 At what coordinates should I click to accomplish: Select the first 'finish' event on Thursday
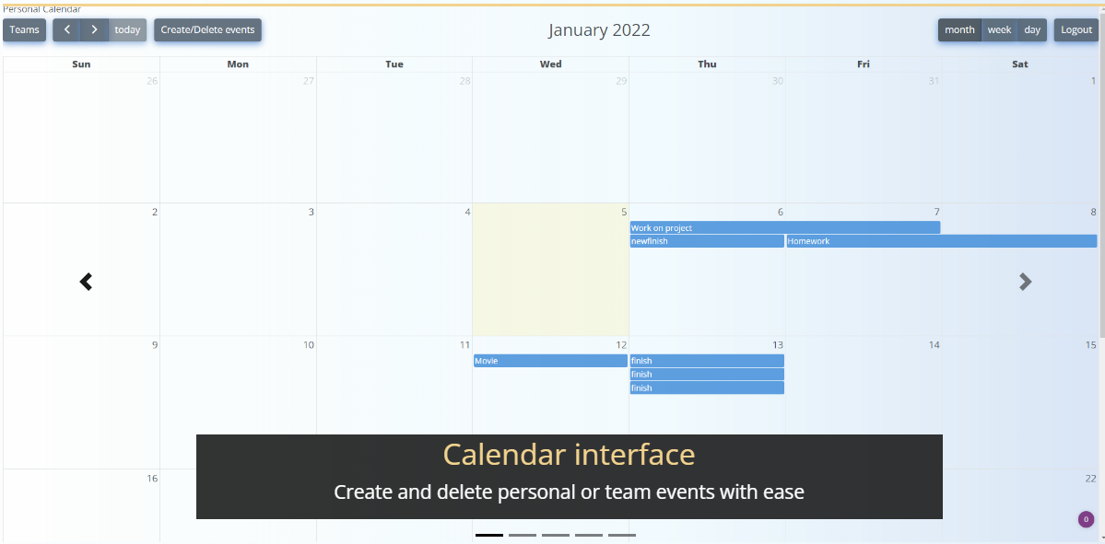[706, 360]
